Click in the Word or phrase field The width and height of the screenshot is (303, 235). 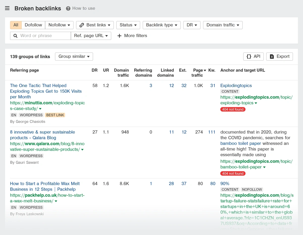41,36
